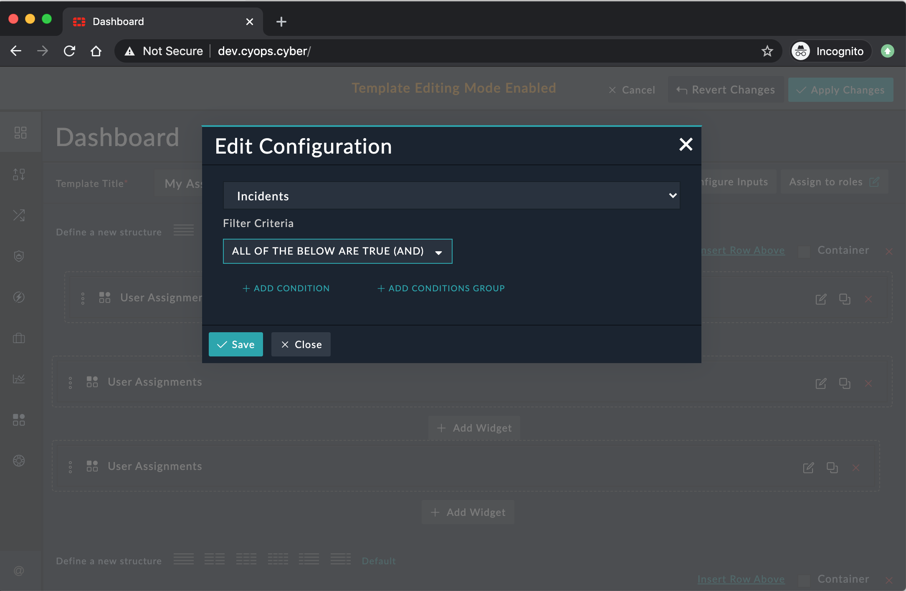Click the dashboard grid icon in sidebar
The image size is (906, 591).
coord(20,133)
